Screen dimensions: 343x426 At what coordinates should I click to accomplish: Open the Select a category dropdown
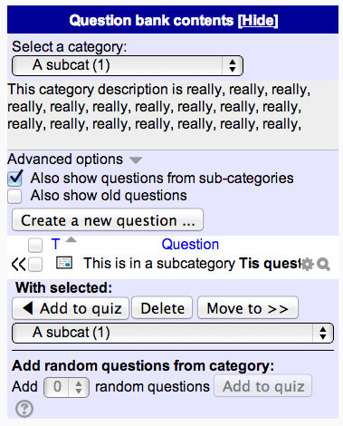click(x=128, y=65)
